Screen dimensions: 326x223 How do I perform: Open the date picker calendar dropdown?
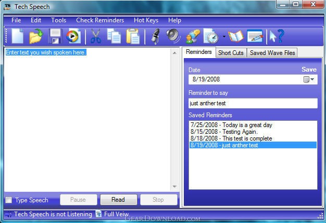point(309,79)
